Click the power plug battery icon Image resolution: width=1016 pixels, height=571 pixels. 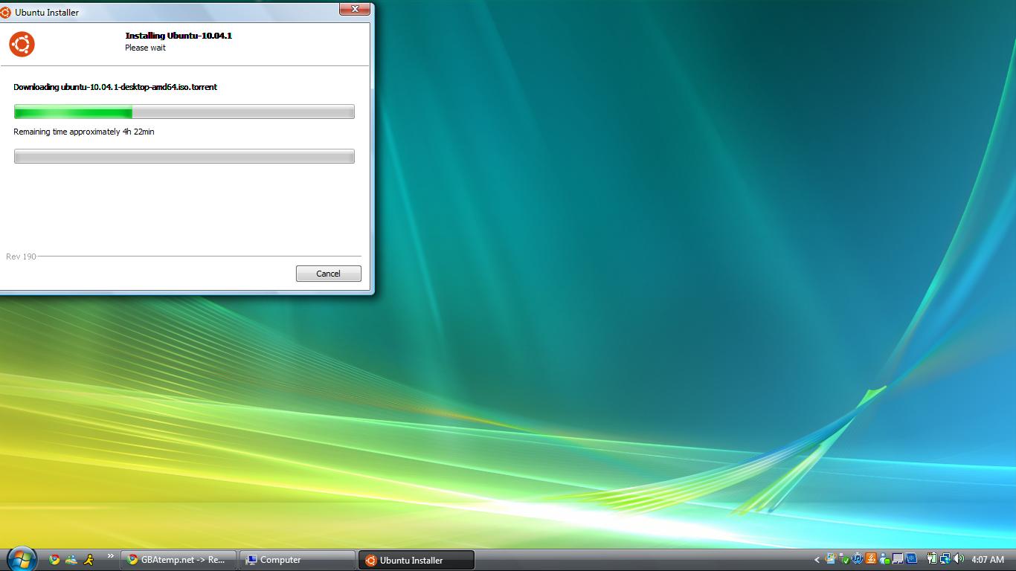(x=932, y=559)
